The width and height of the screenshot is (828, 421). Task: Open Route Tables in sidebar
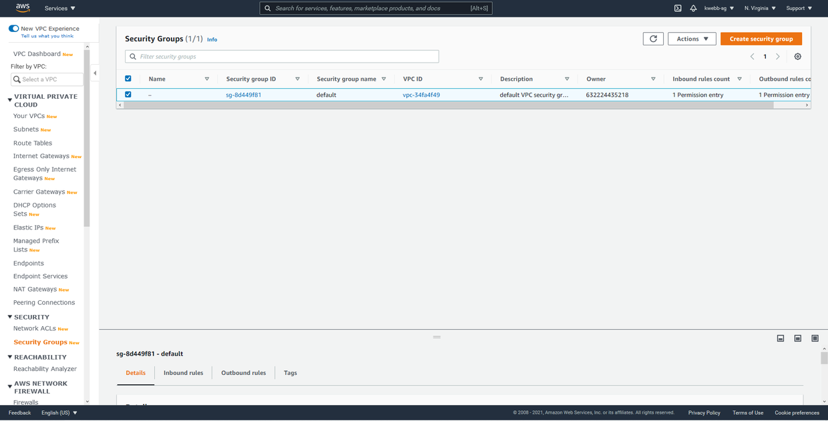click(x=33, y=143)
